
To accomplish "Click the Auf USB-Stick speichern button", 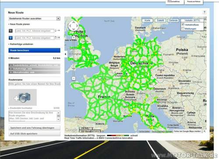I will [35, 134].
